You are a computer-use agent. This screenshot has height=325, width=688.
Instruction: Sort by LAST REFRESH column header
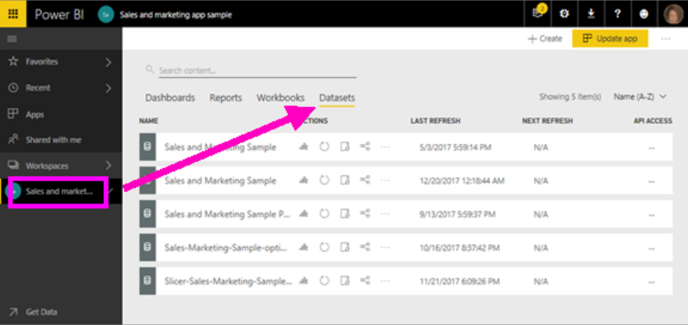tap(435, 121)
